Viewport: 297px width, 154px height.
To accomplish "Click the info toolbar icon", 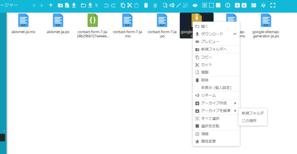I will [228, 5].
